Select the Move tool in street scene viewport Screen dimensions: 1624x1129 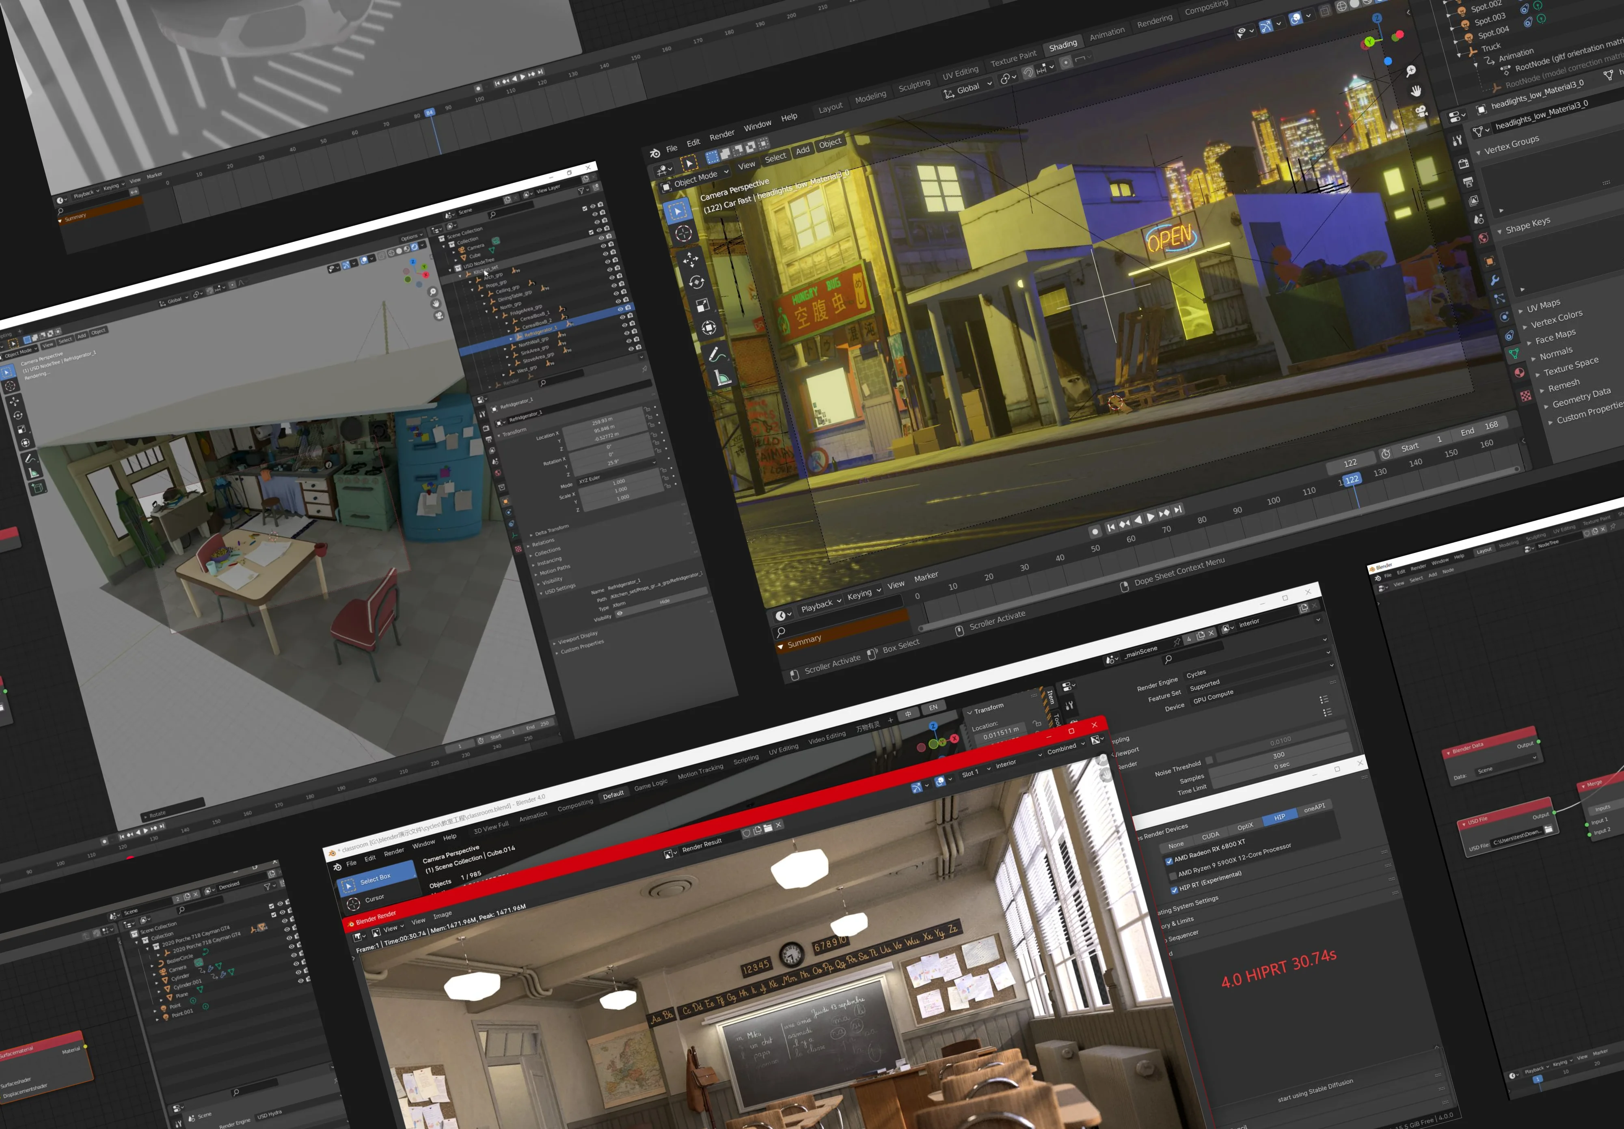(x=690, y=259)
